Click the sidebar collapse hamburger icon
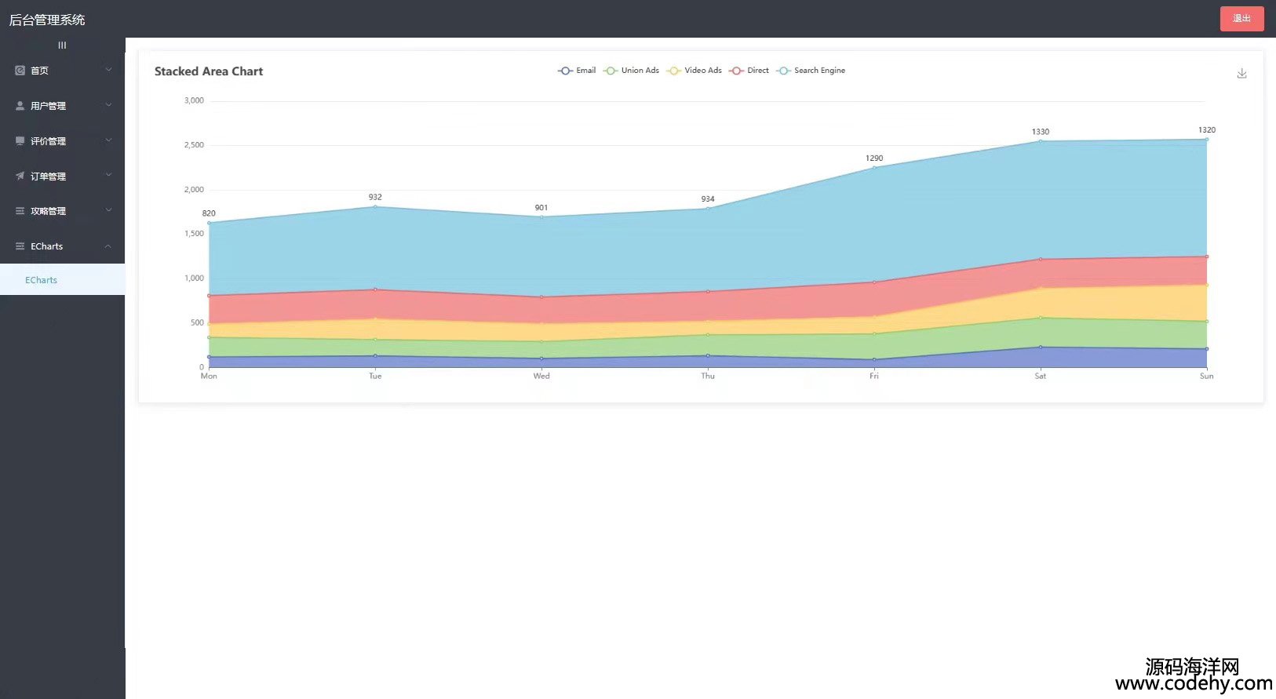Screen dimensions: 1276x699 62,46
